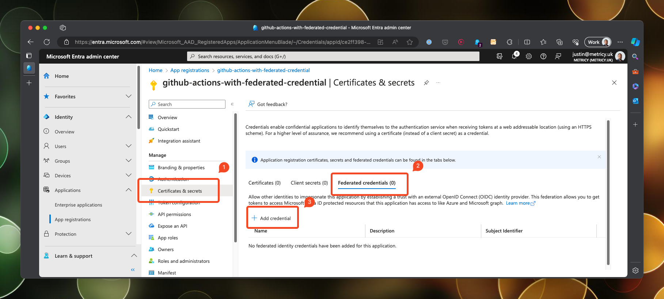Reload the page with the refresh icon
664x299 pixels.
(47, 42)
